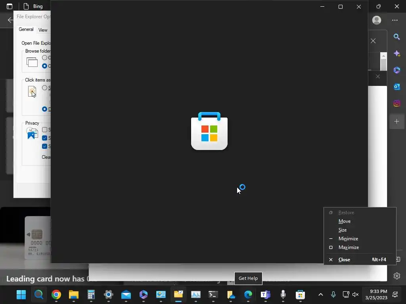Viewport: 406px width, 304px height.
Task: Open Edge sidebar Discover sparkle icon
Action: click(x=396, y=53)
